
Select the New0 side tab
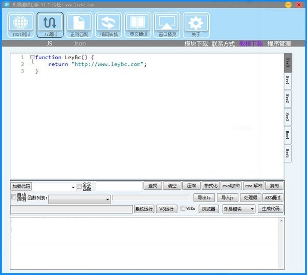pos(288,63)
